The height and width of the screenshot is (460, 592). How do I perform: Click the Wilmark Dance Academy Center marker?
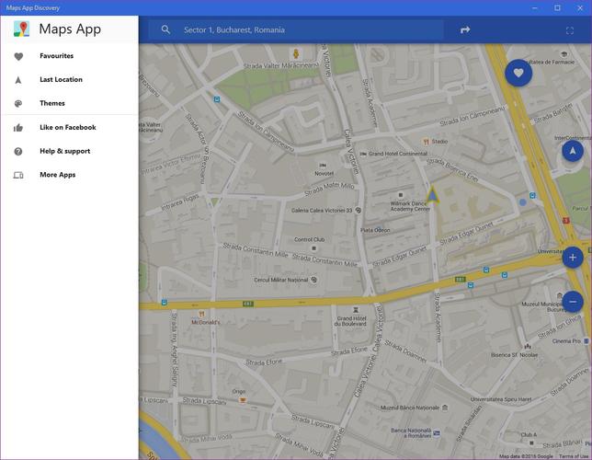pyautogui.click(x=401, y=195)
